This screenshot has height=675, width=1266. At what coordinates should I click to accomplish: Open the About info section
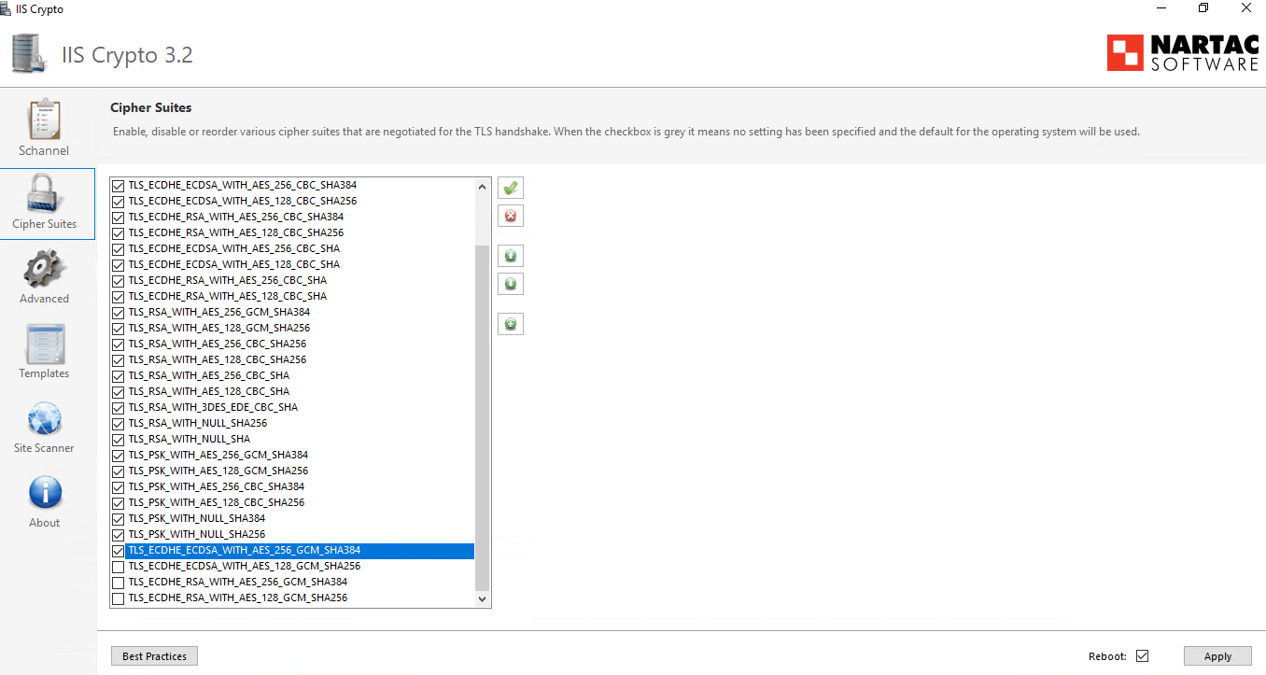[x=44, y=501]
